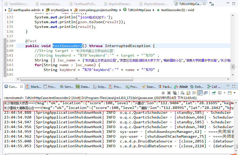Click the editor horizontal scrollbar thumb
Image resolution: width=238 pixels, height=155 pixels.
pyautogui.click(x=77, y=79)
